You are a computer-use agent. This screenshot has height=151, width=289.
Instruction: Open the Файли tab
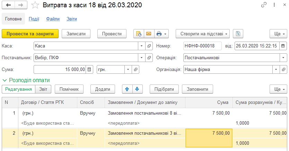point(53,19)
